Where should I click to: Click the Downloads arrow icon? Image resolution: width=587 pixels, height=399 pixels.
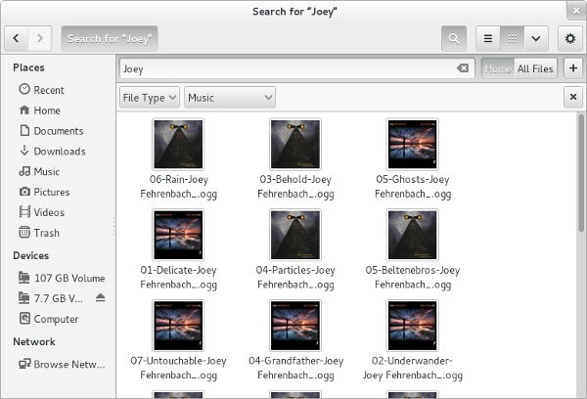click(24, 151)
